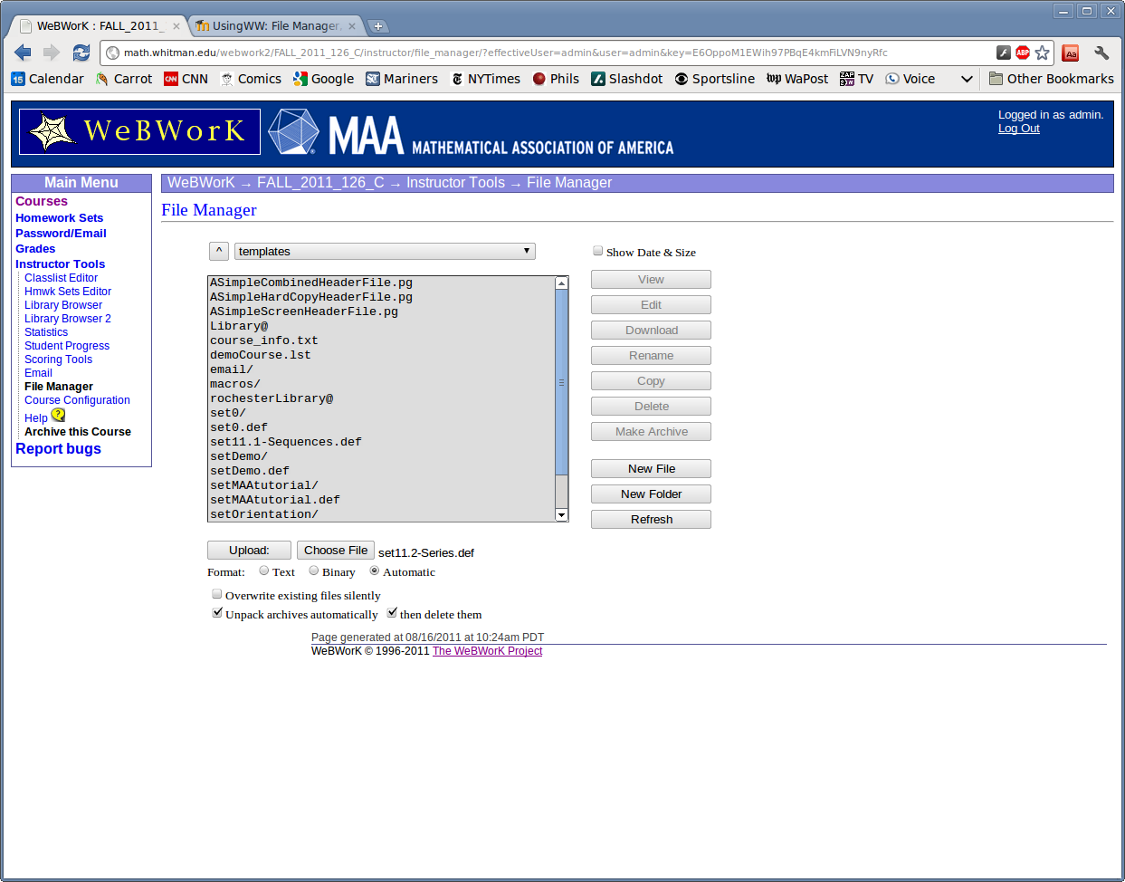Reload the page with the refresh icon
Screen dimensions: 1125x882
pyautogui.click(x=81, y=53)
